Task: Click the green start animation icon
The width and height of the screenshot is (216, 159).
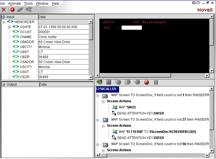Action: click(x=99, y=82)
